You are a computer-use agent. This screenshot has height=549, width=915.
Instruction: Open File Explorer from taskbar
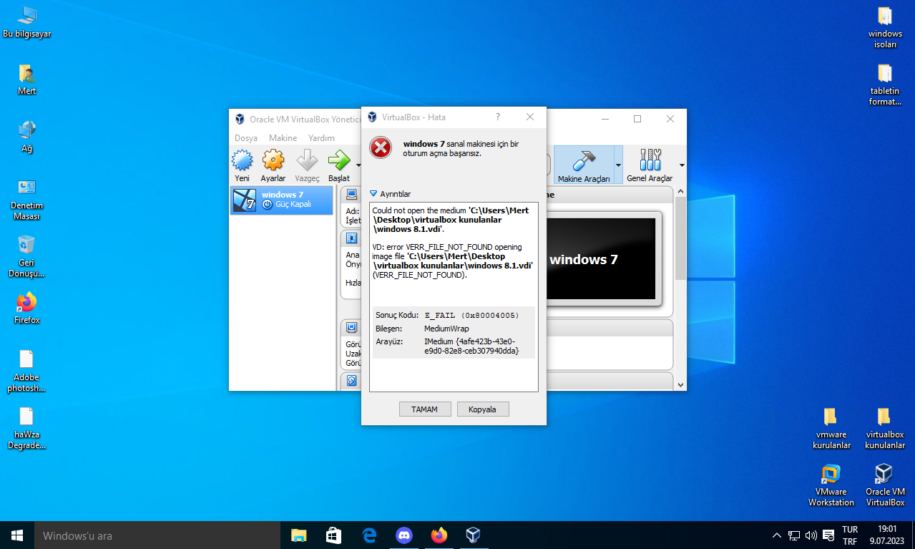(298, 535)
